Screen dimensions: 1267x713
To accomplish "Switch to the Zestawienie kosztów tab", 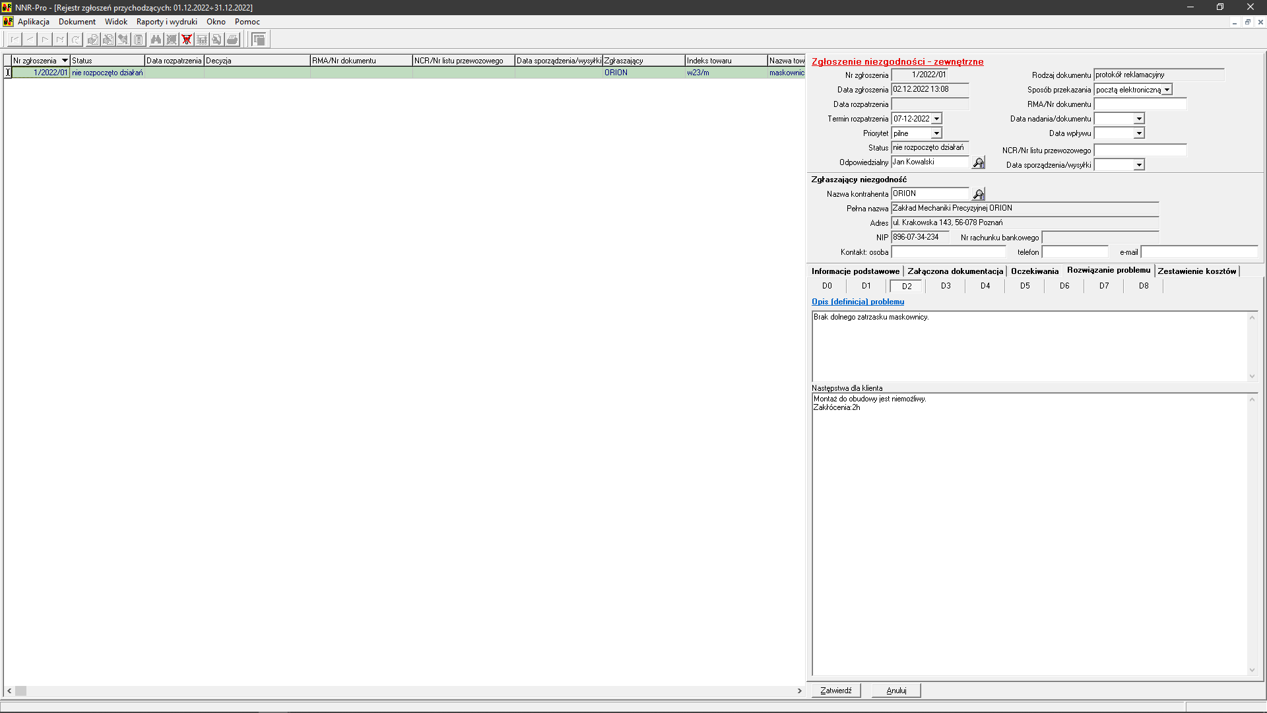I will [1196, 271].
